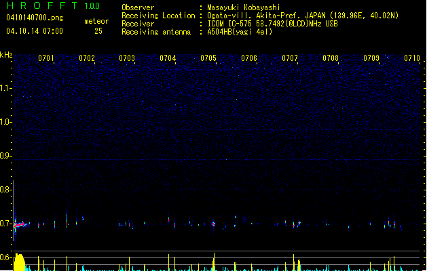Click the 0705 time marker

208,58
